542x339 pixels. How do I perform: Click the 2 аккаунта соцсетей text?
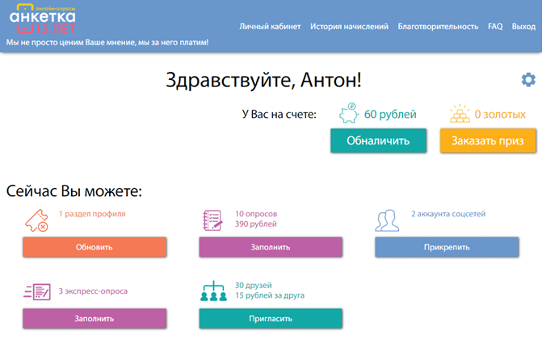pyautogui.click(x=448, y=214)
